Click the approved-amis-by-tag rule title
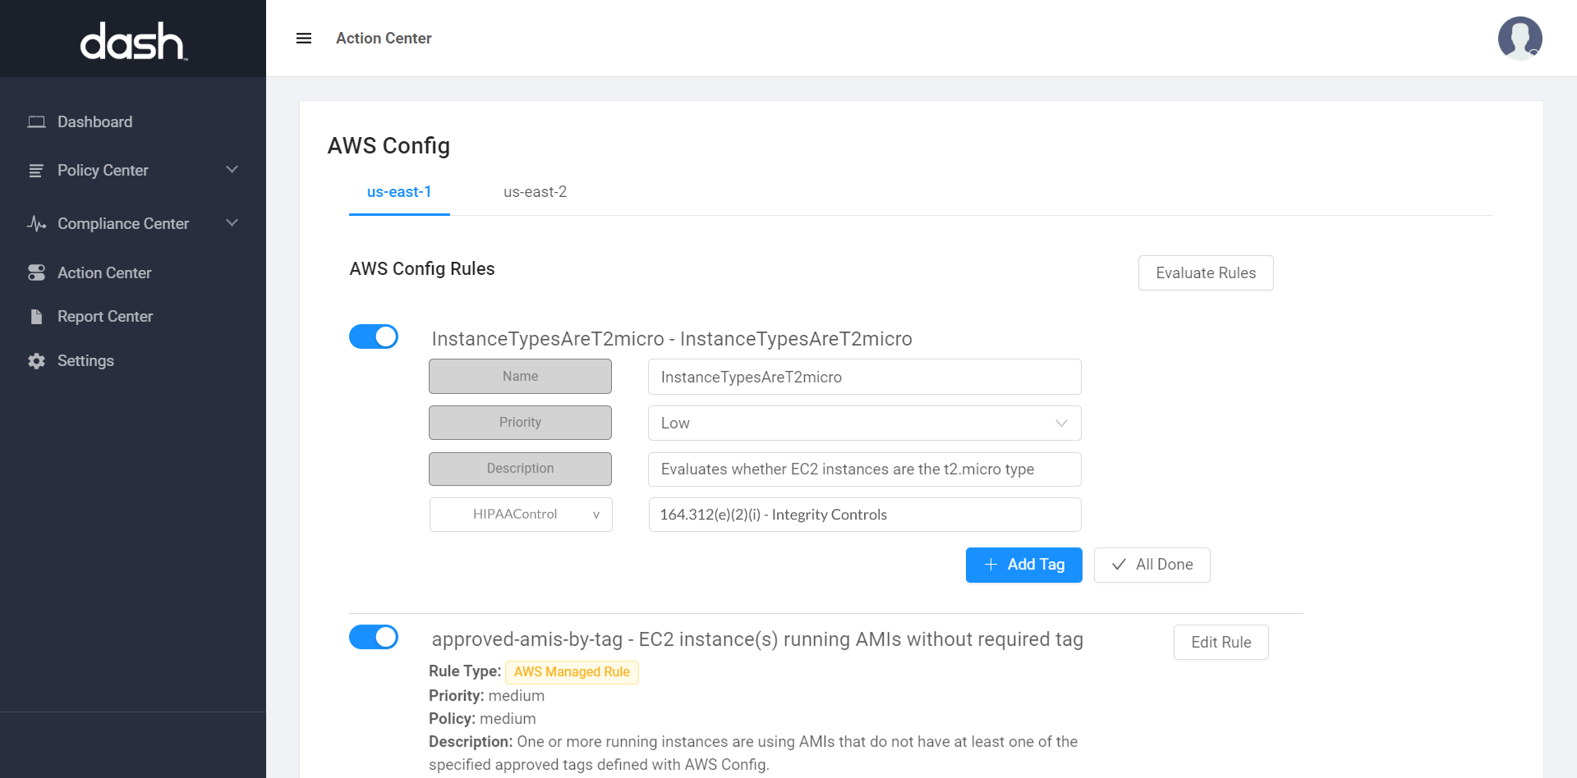Image resolution: width=1577 pixels, height=778 pixels. [x=757, y=639]
